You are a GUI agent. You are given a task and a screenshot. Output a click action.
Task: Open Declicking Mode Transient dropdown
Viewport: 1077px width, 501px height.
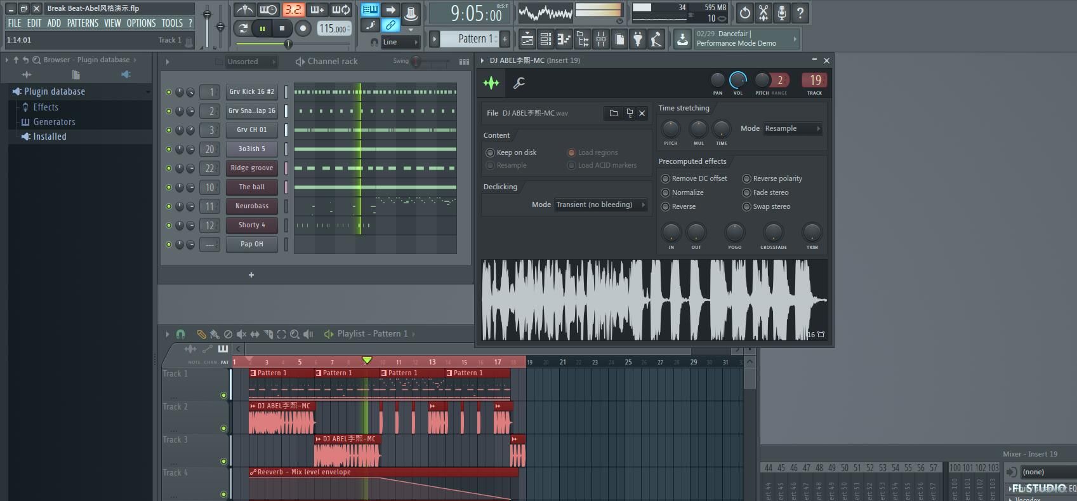click(x=600, y=204)
